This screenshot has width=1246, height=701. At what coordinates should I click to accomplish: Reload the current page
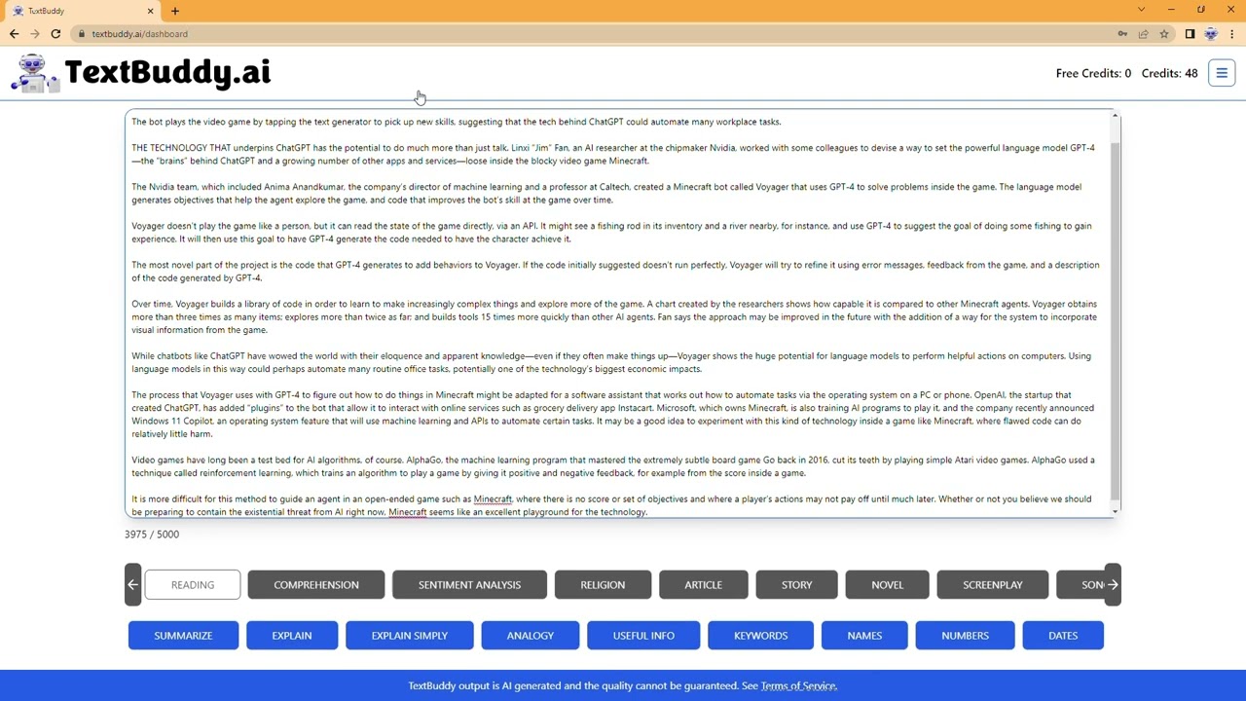coord(55,34)
